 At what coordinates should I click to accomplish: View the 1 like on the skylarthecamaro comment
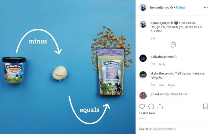pos(161,85)
